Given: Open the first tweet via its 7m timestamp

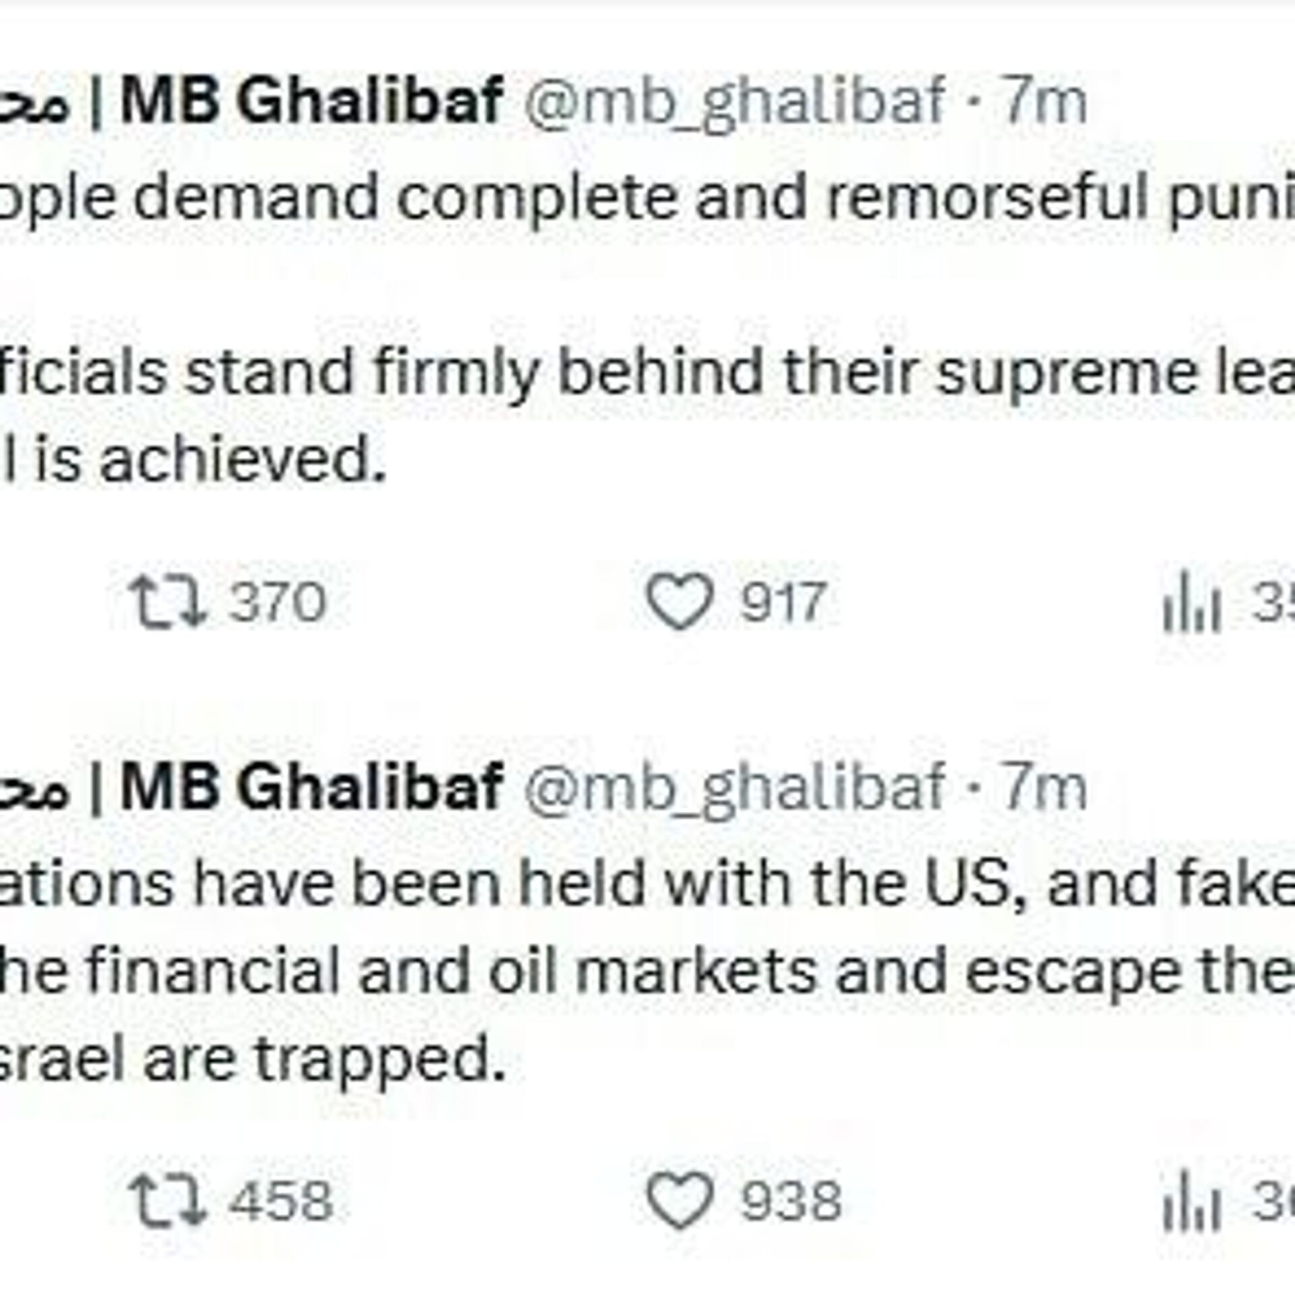Looking at the screenshot, I should coord(1044,102).
